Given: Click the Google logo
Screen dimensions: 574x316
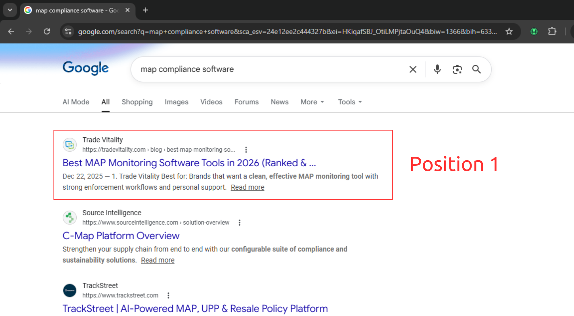Looking at the screenshot, I should click(x=85, y=68).
